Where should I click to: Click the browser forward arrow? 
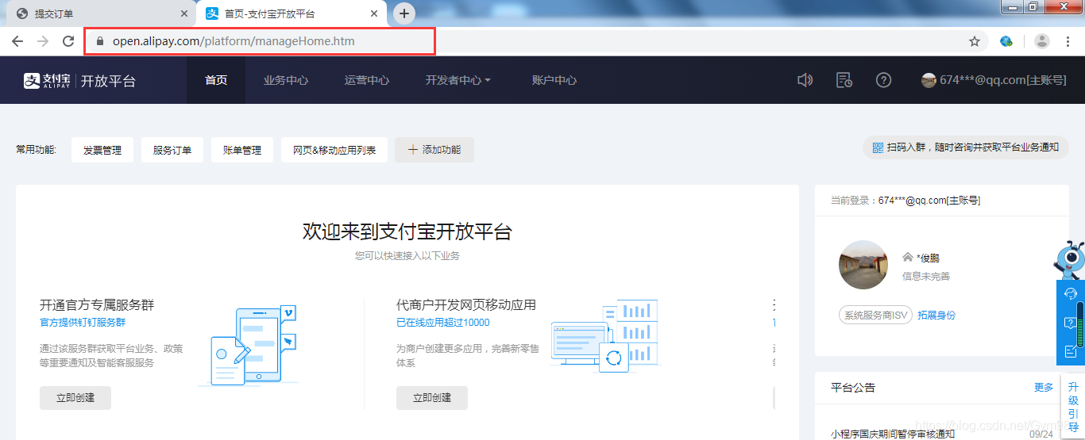43,41
